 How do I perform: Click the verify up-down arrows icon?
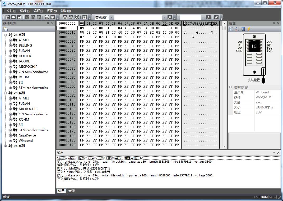(x=85, y=17)
